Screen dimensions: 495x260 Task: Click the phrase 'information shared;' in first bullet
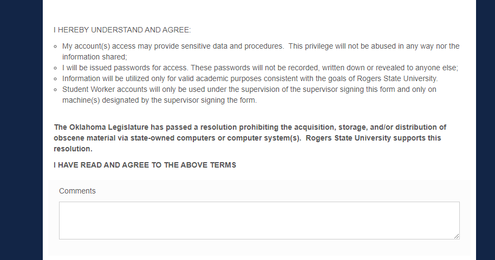(x=94, y=57)
